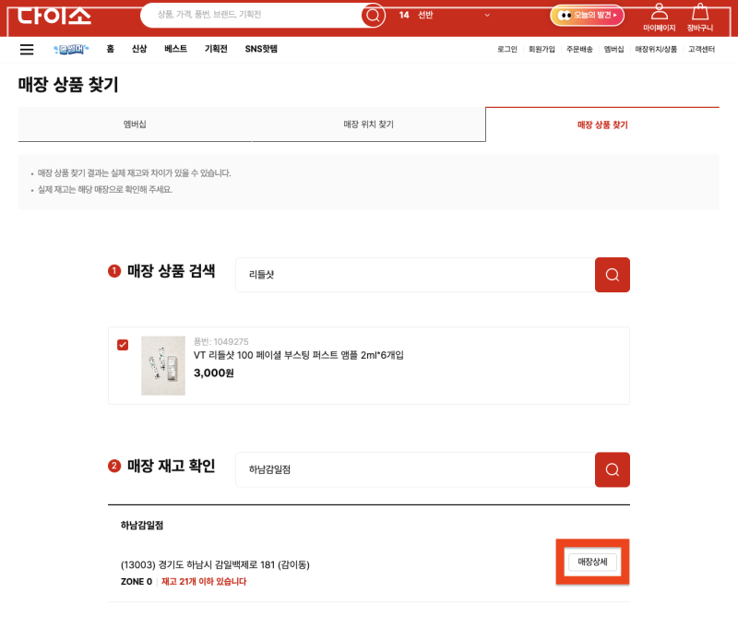Screen dimensions: 738x628
Task: Click the product name VT 리들샷 100 페이셜 부스팅
Action: tap(298, 355)
